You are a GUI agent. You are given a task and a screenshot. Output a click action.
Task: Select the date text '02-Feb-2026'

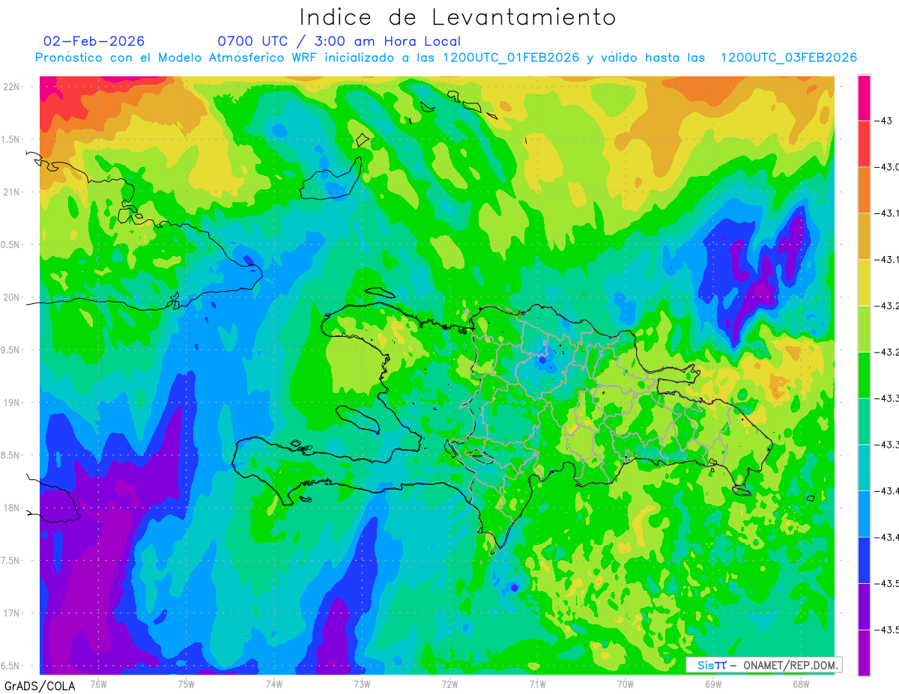pos(94,41)
